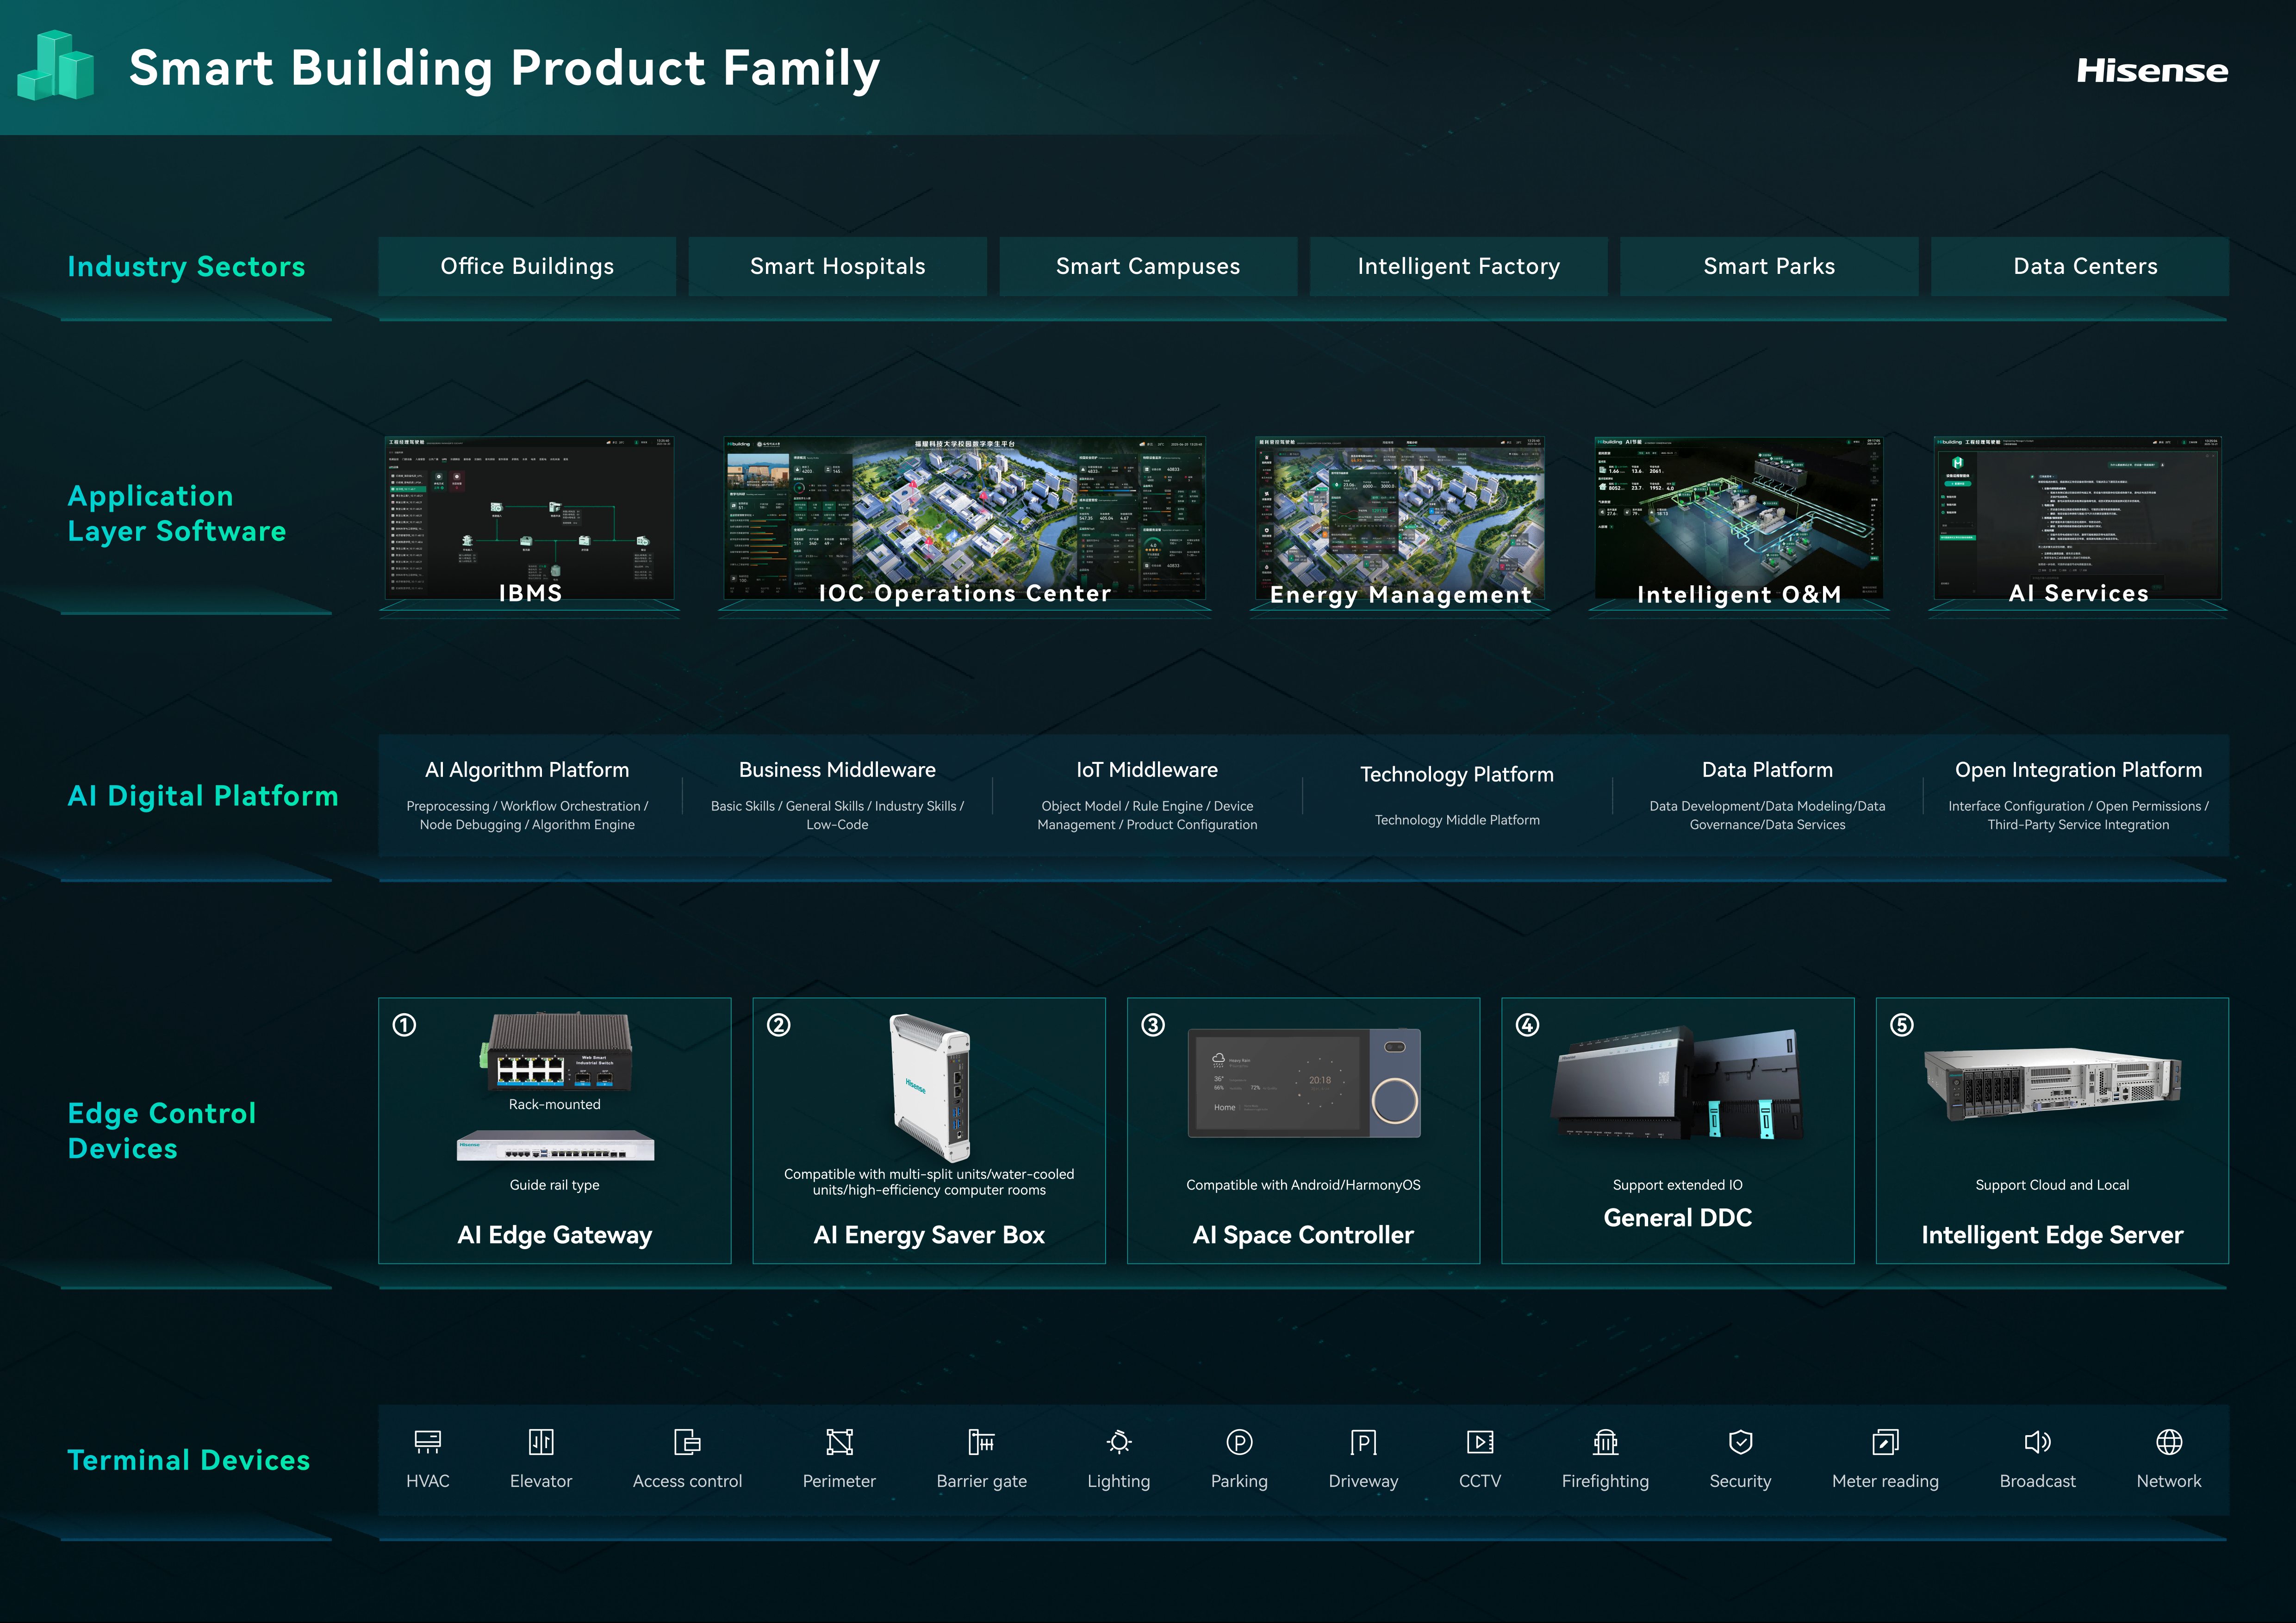Open the Intelligent O&M screenshot

[1739, 520]
